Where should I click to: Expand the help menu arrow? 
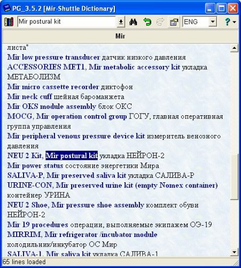[x=234, y=22]
